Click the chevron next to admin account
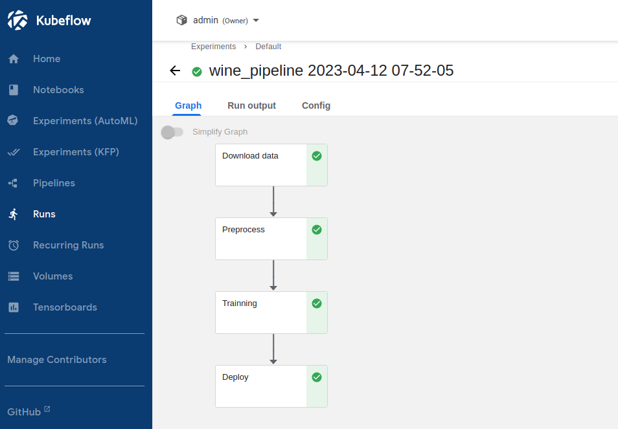This screenshot has height=429, width=618. click(x=256, y=20)
